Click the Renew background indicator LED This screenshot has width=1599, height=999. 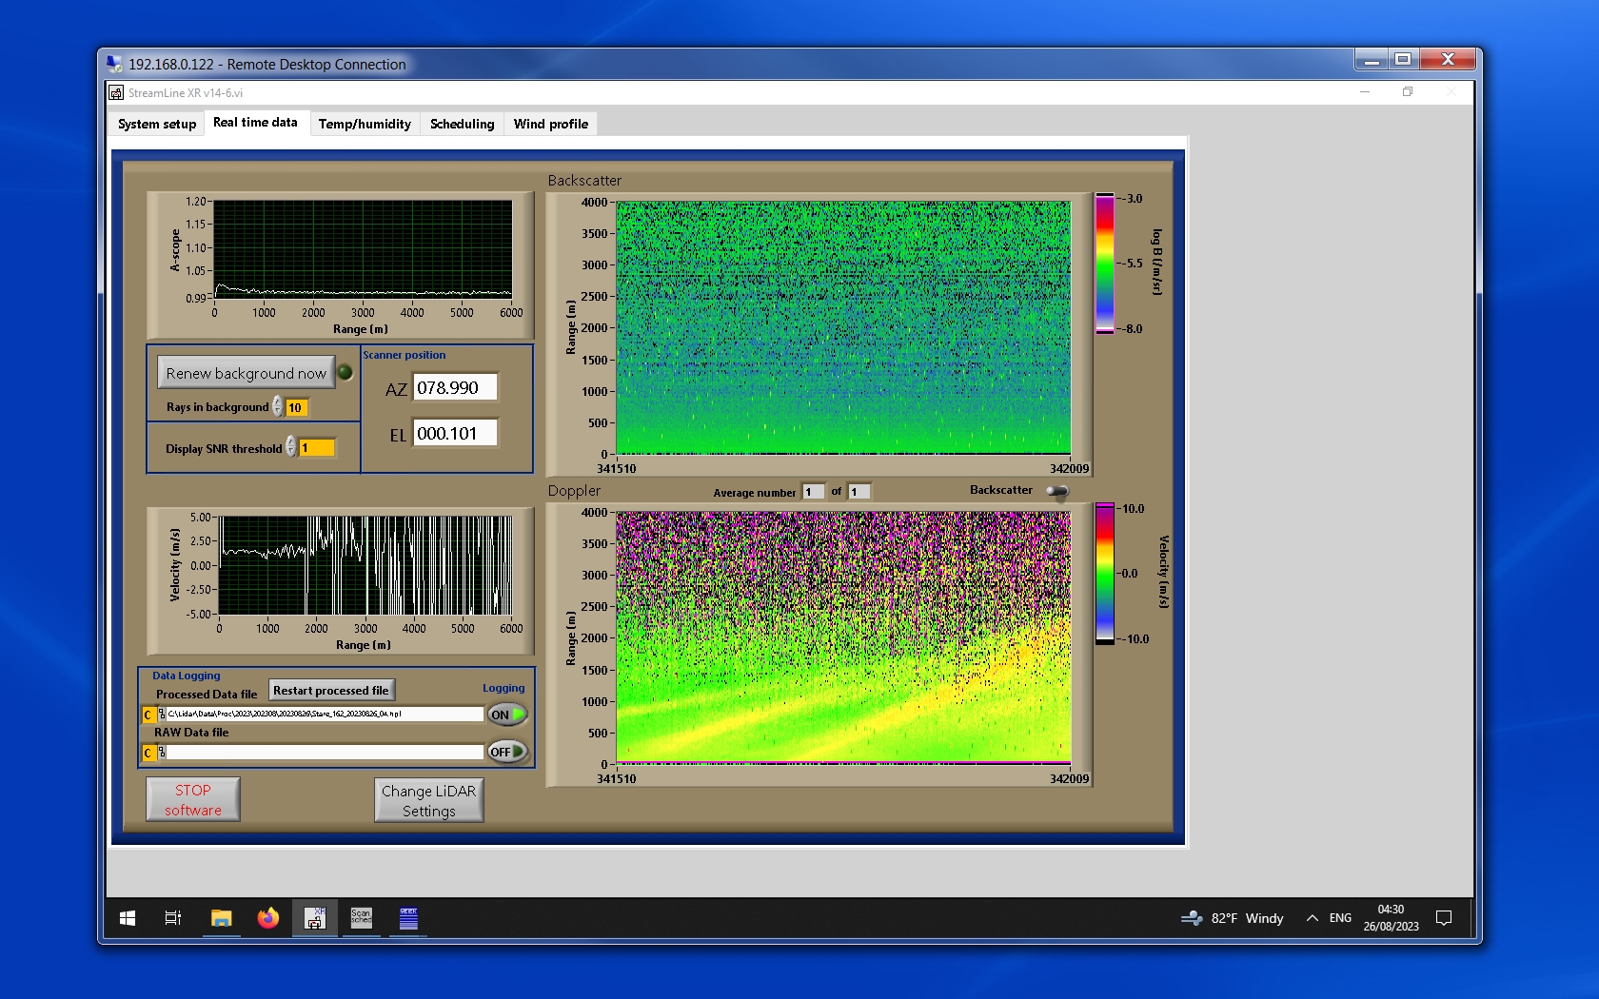[345, 373]
